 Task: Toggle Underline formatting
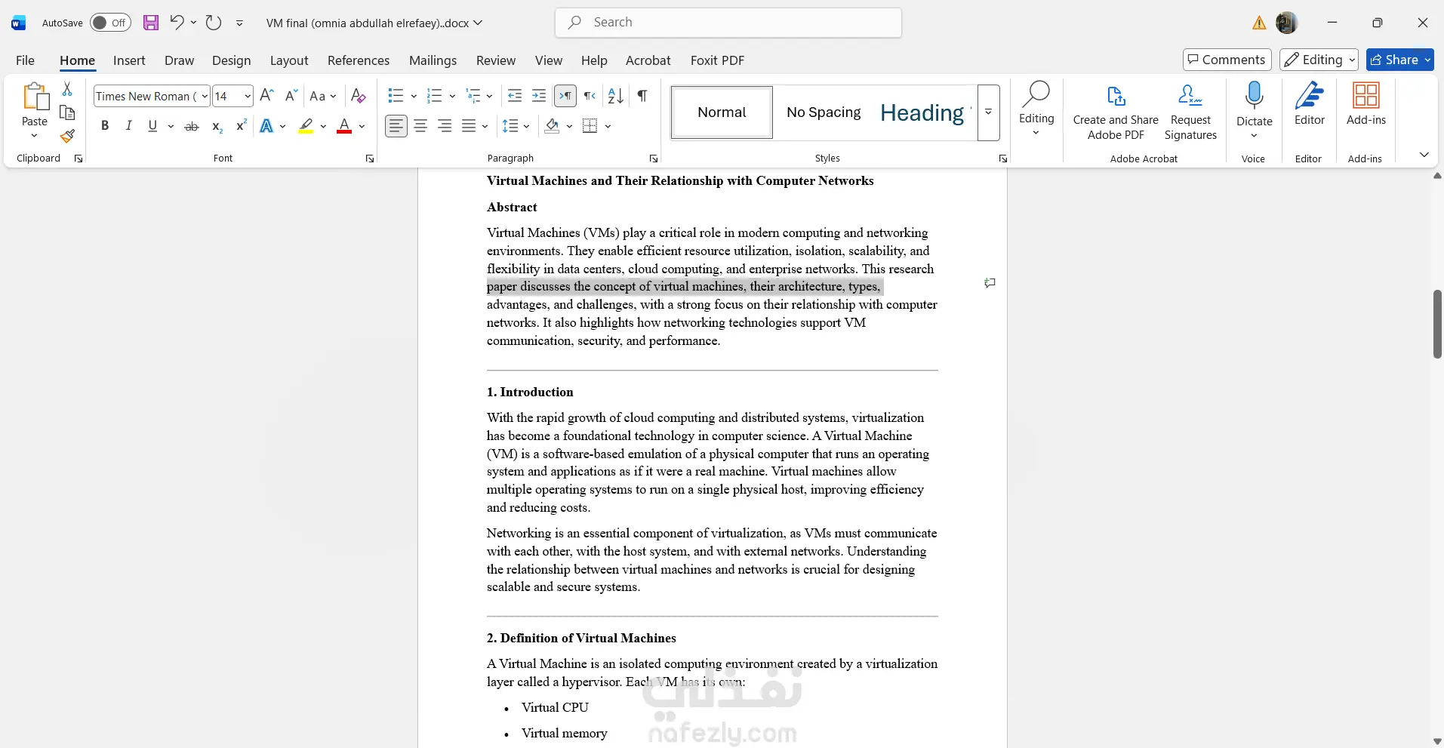tap(152, 126)
